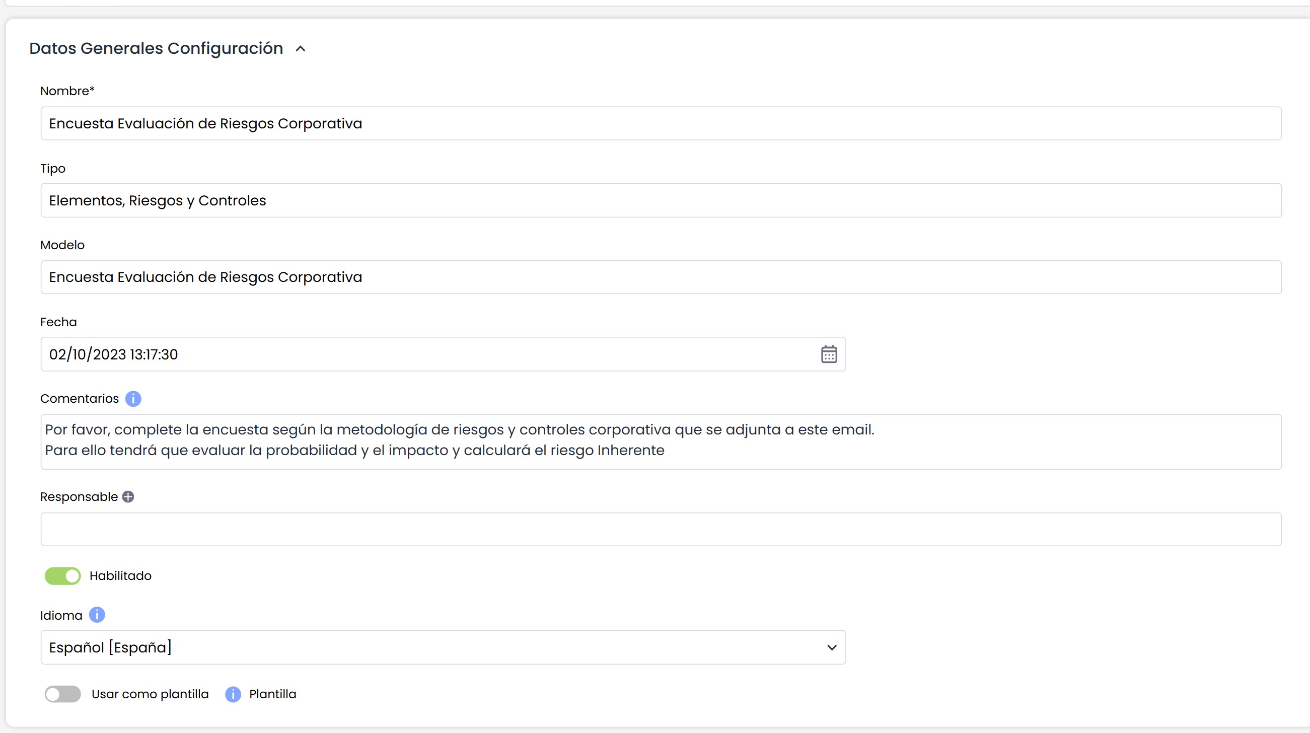Image resolution: width=1310 pixels, height=733 pixels.
Task: Click the Modelo input field
Action: [x=661, y=277]
